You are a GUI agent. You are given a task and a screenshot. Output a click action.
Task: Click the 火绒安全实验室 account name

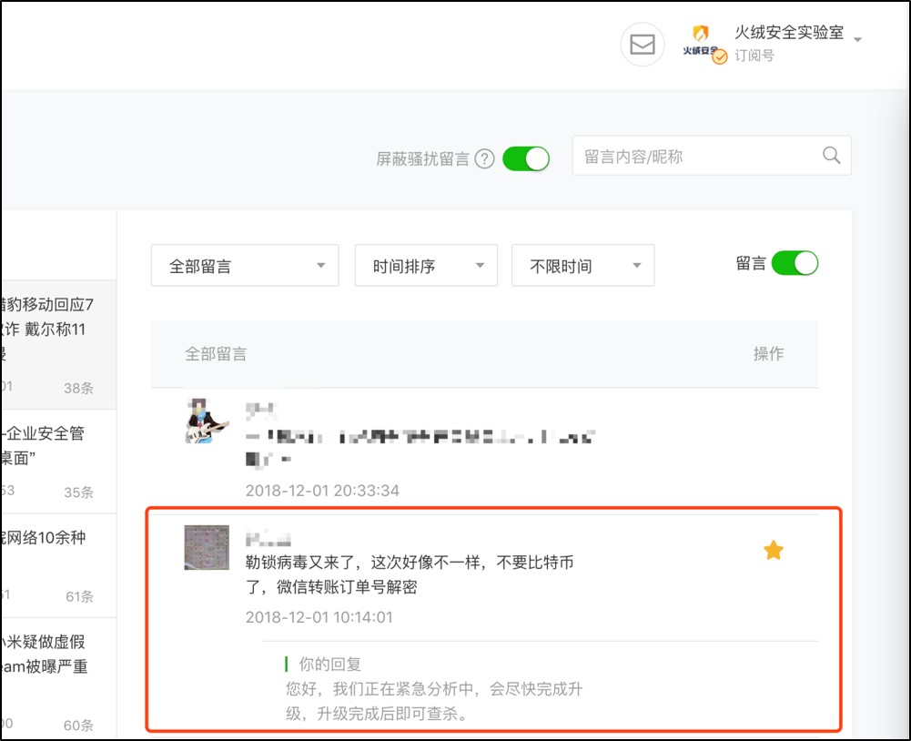(788, 33)
